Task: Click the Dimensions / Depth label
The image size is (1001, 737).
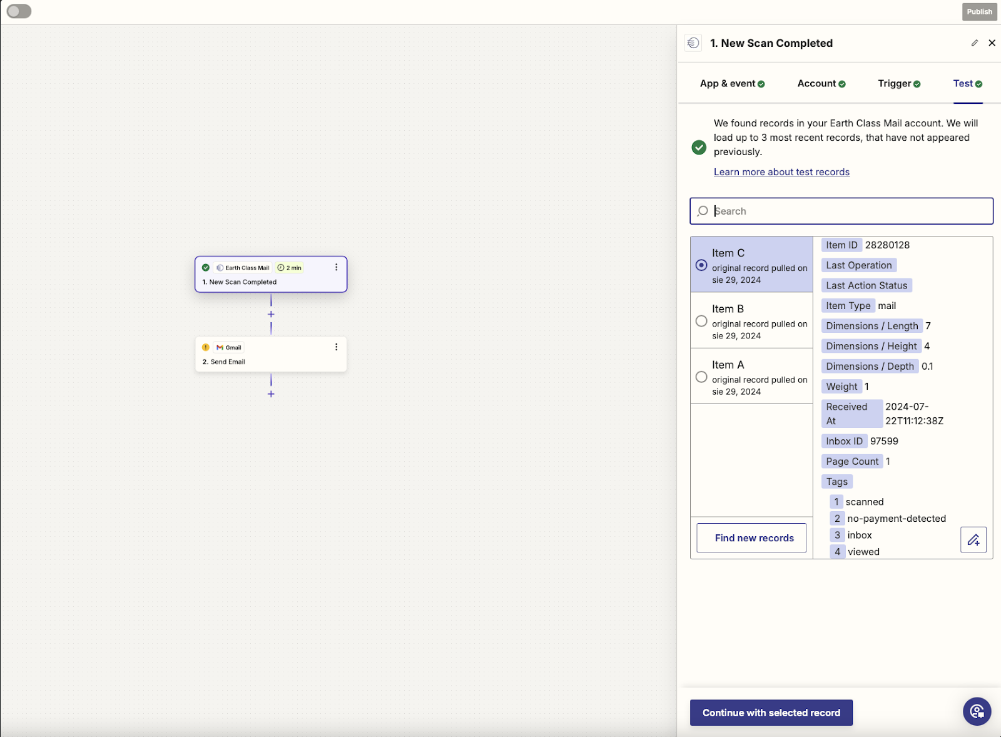Action: point(870,366)
